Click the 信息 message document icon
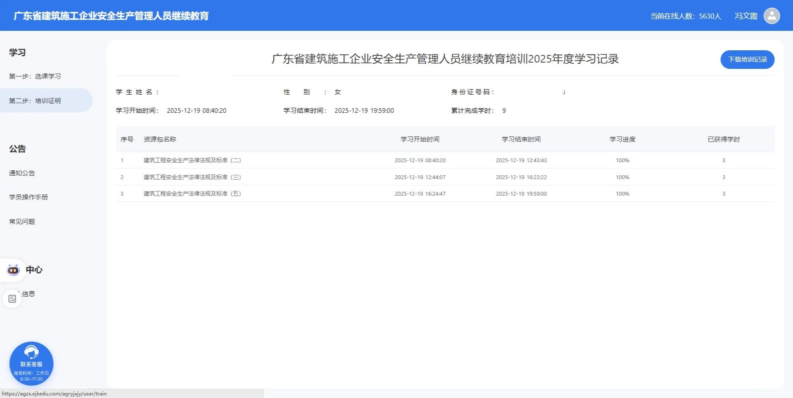793x398 pixels. pos(12,298)
